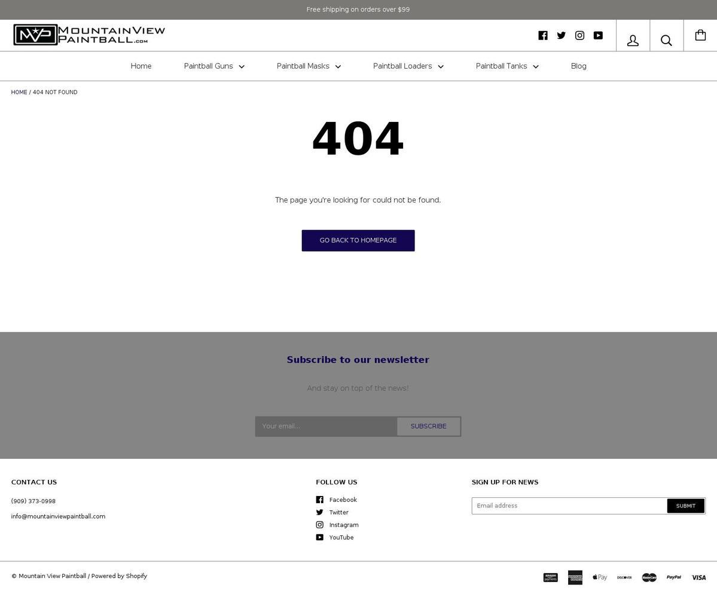Click the footer YouTube icon
Image resolution: width=717 pixels, height=591 pixels.
pyautogui.click(x=320, y=538)
